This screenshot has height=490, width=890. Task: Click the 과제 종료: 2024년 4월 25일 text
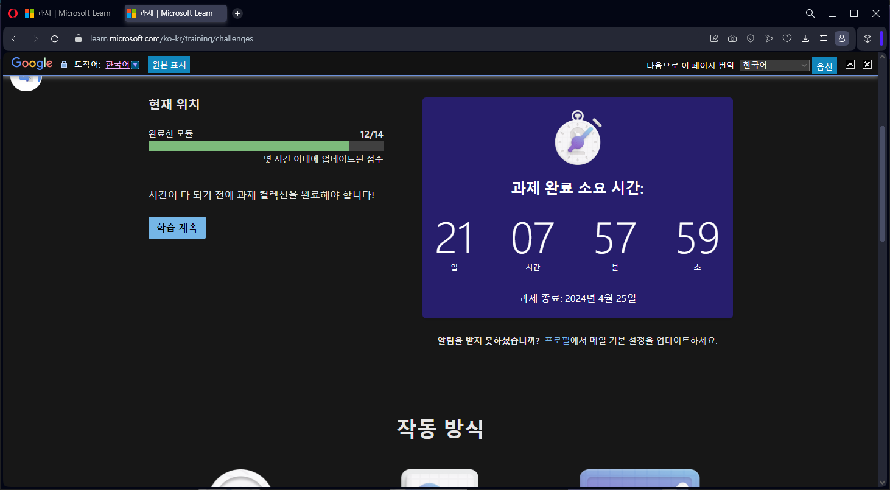click(x=577, y=298)
